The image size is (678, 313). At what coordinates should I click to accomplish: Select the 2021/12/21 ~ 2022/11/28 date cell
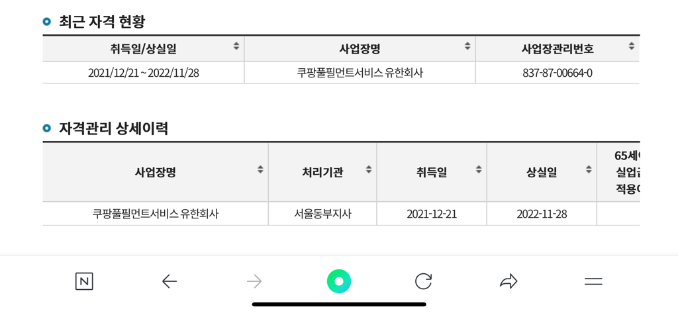pos(144,73)
